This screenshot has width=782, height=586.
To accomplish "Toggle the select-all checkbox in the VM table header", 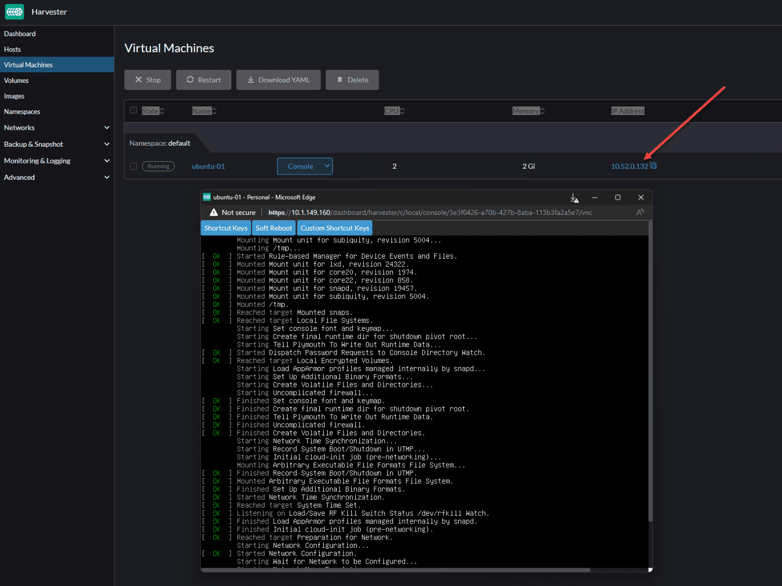I will click(133, 110).
